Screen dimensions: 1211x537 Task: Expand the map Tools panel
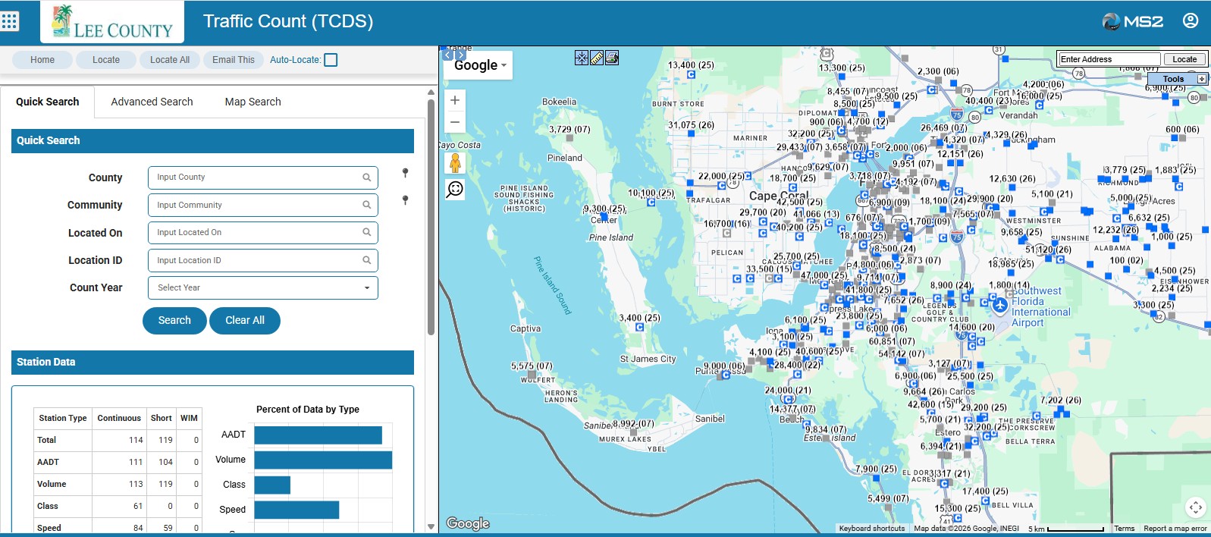(x=1178, y=79)
